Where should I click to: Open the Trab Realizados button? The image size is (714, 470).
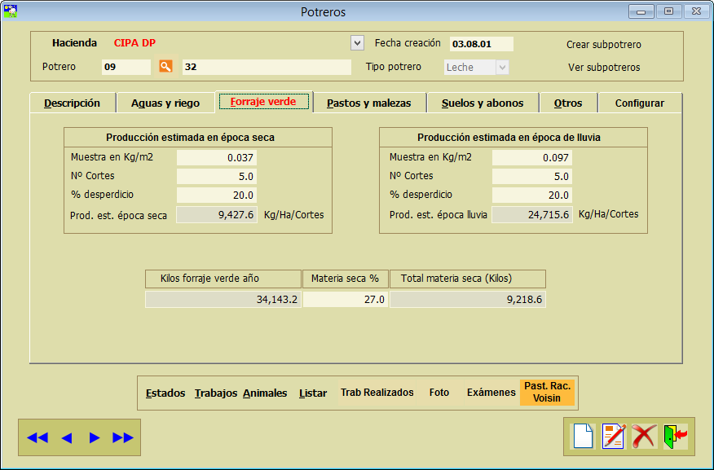pos(377,393)
